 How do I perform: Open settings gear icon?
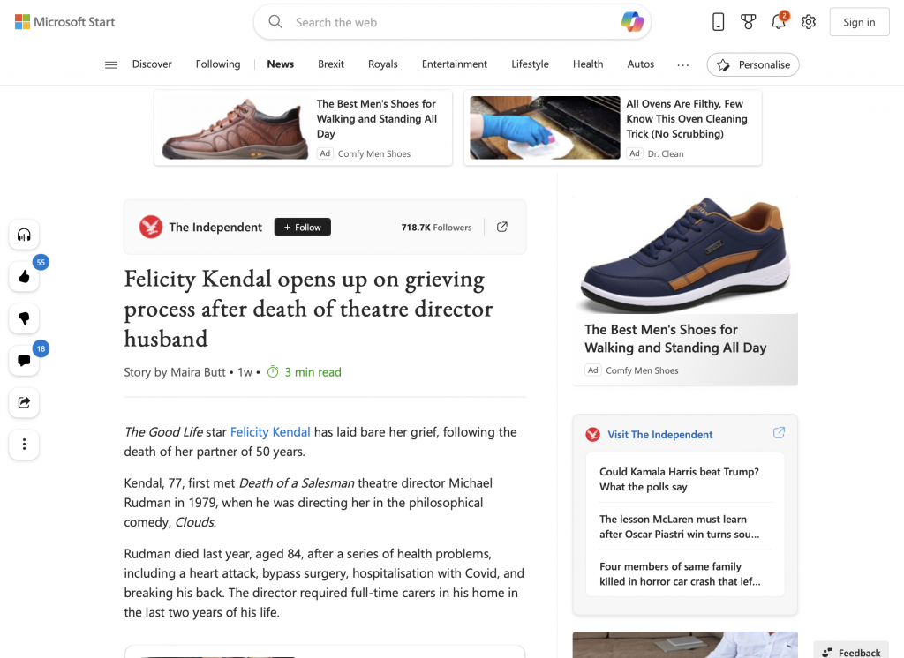809,22
